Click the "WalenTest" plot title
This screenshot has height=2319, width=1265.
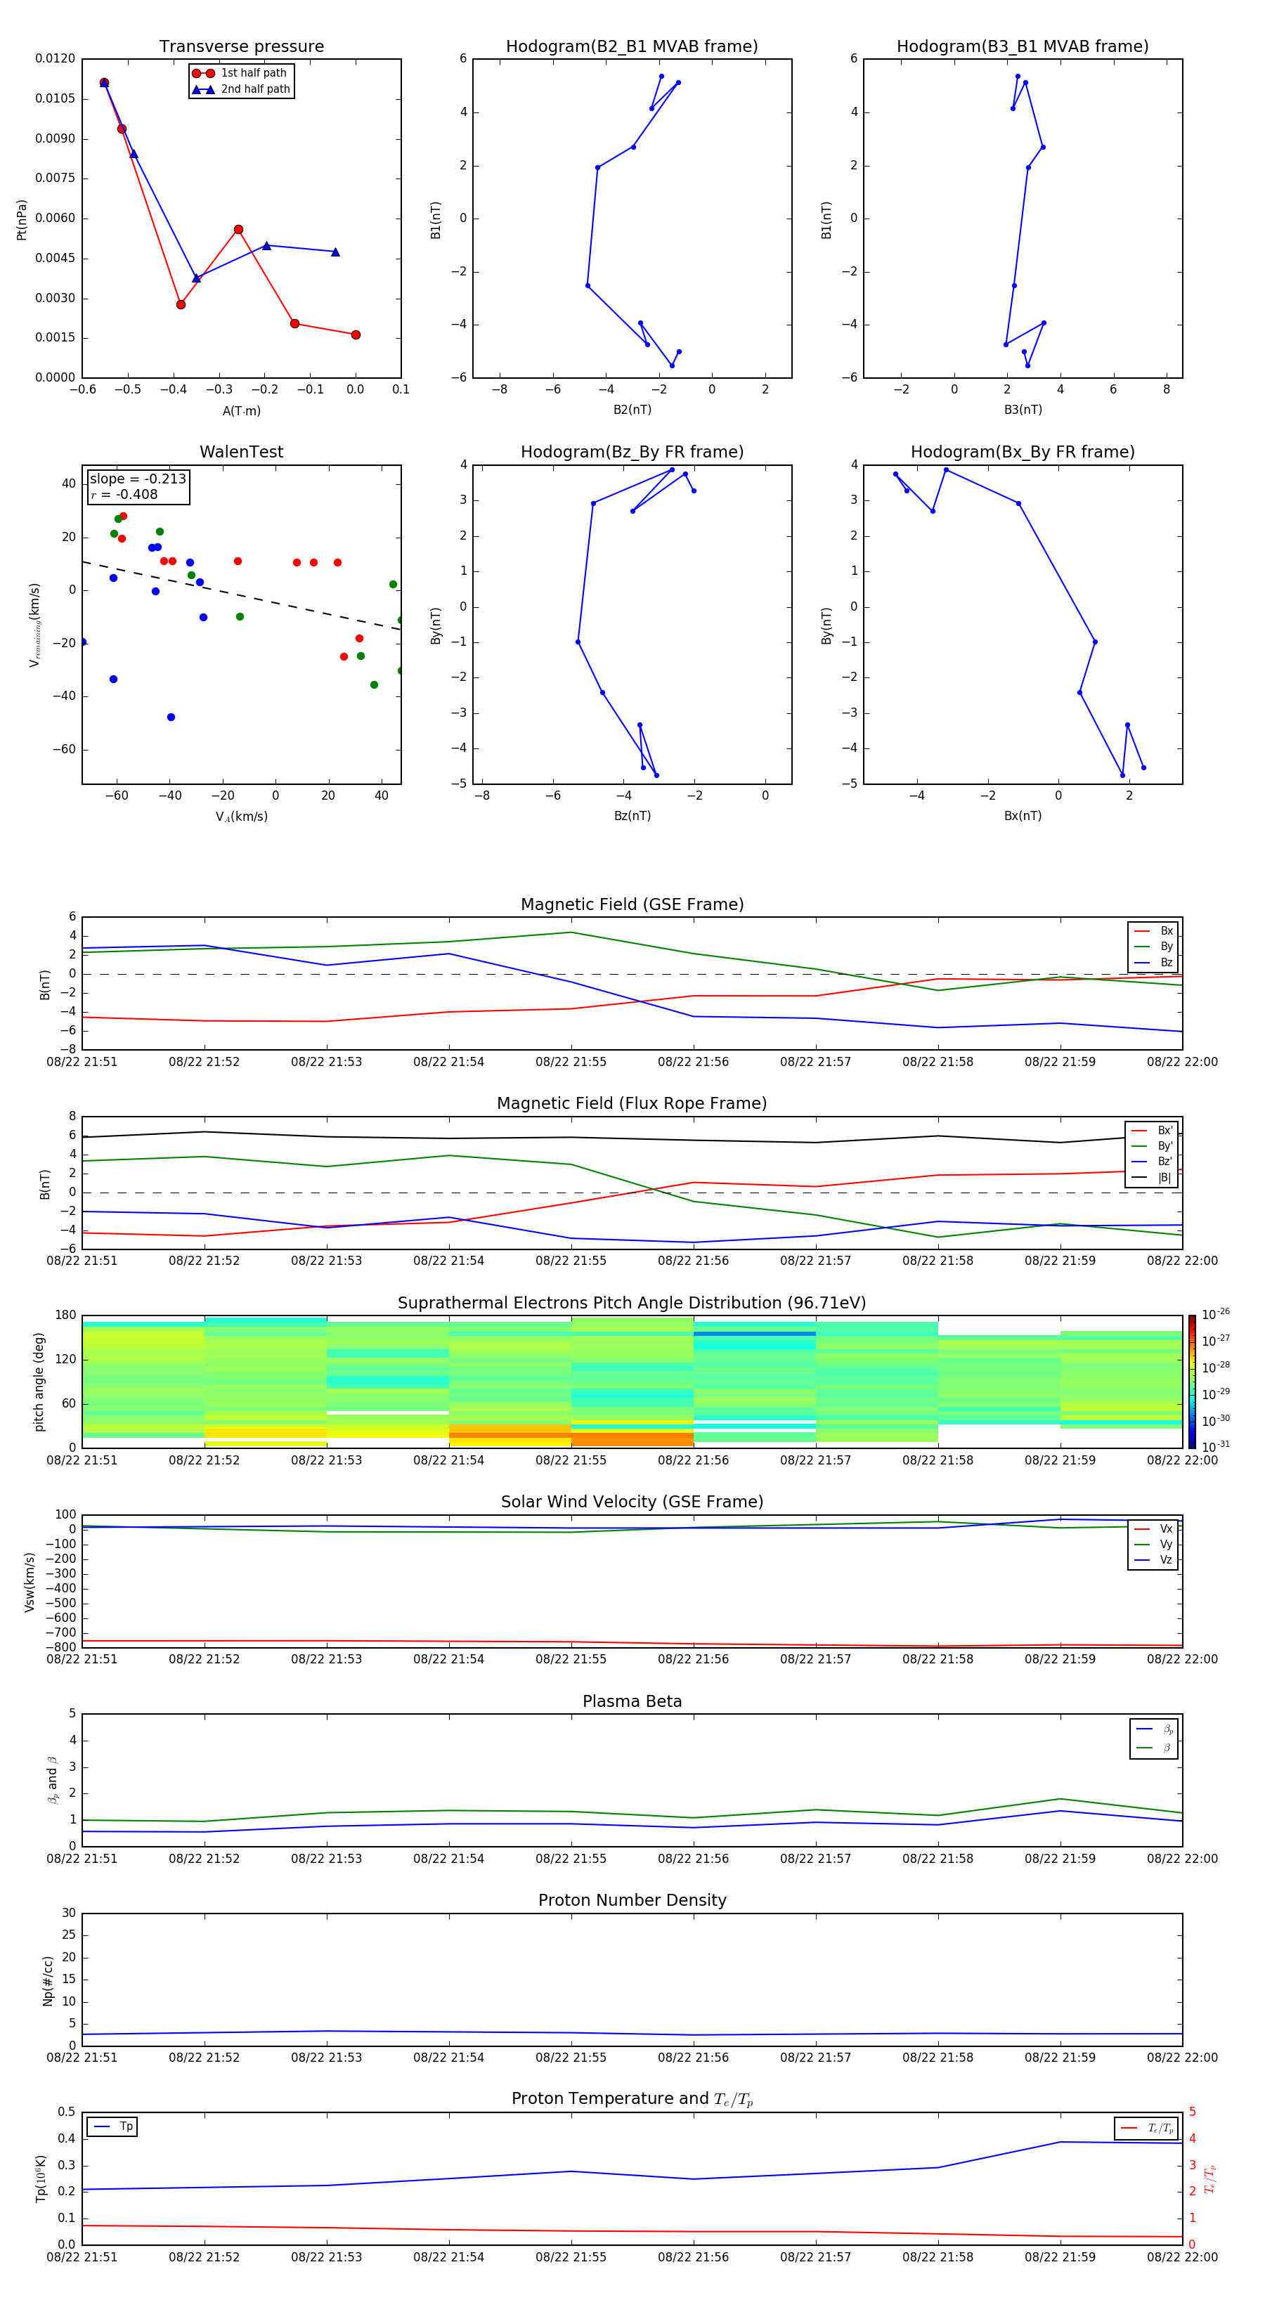pyautogui.click(x=241, y=452)
